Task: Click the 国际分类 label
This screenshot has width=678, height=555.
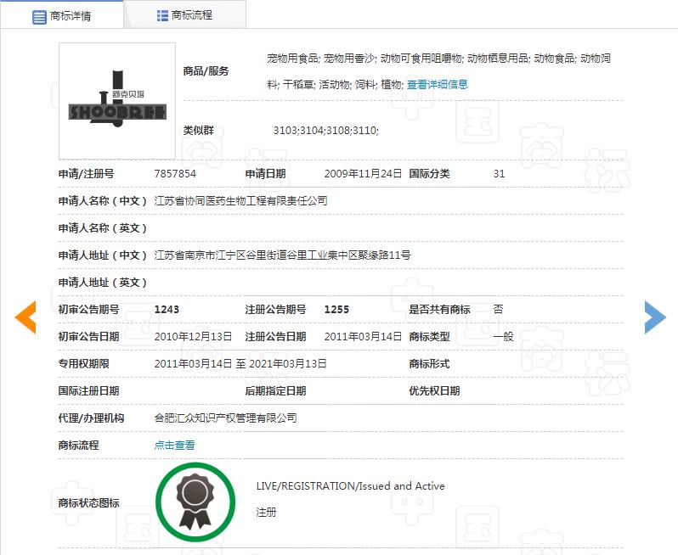Action: tap(429, 174)
